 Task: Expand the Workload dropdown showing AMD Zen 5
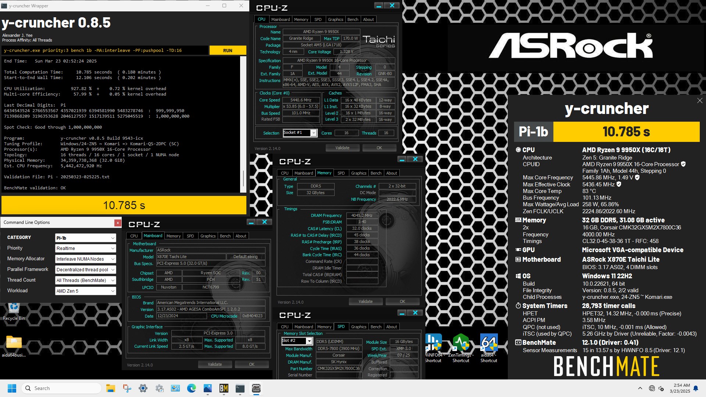pos(85,291)
